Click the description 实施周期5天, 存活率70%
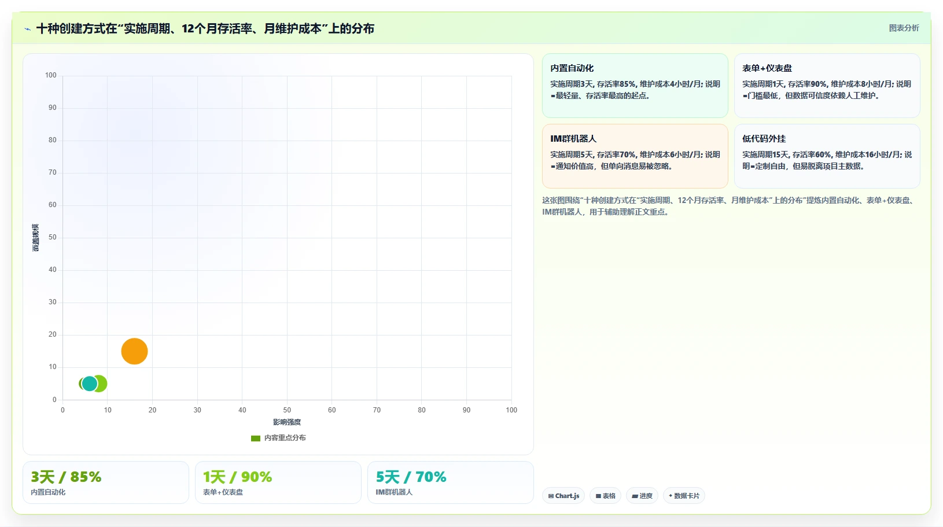Image resolution: width=943 pixels, height=527 pixels. [635, 160]
